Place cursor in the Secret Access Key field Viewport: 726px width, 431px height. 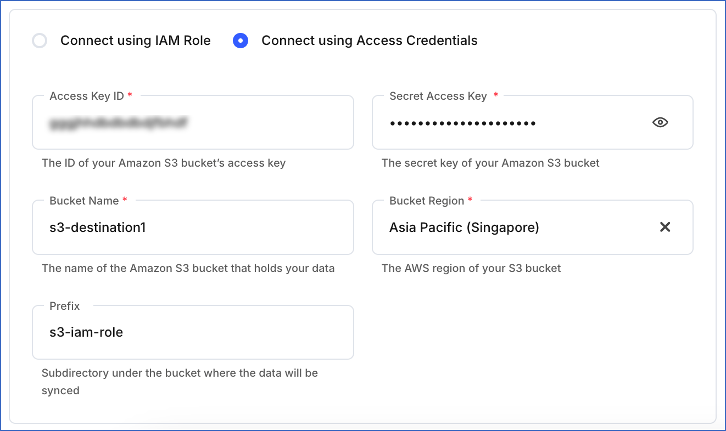point(494,122)
